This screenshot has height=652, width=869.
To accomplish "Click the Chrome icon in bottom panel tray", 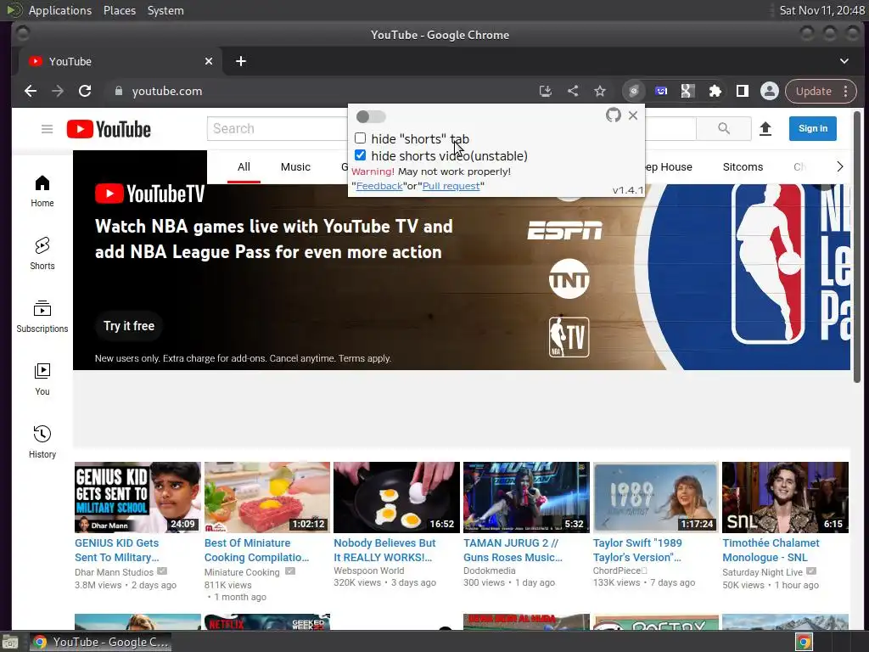I will [x=804, y=642].
